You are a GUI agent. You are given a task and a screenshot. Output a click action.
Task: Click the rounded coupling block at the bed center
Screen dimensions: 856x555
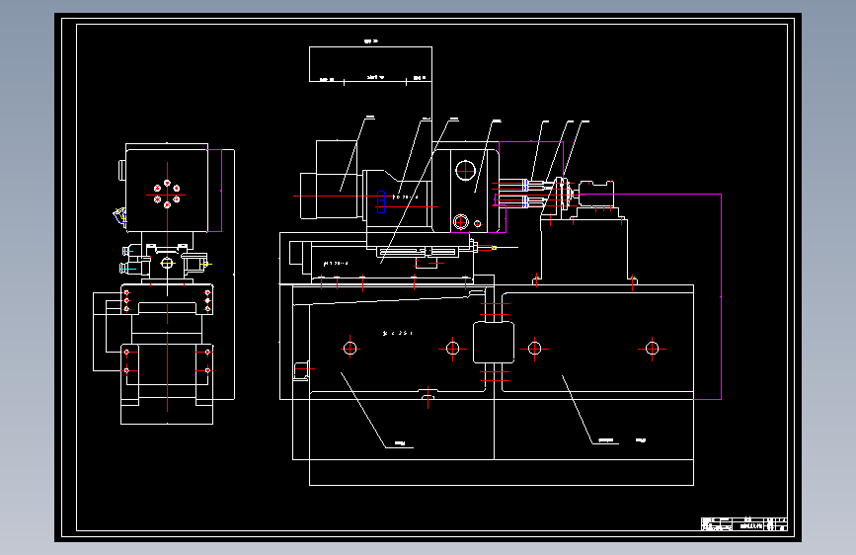point(494,343)
